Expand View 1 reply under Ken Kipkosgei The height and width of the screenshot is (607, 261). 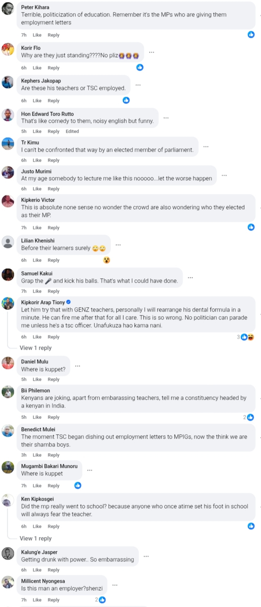click(x=35, y=538)
